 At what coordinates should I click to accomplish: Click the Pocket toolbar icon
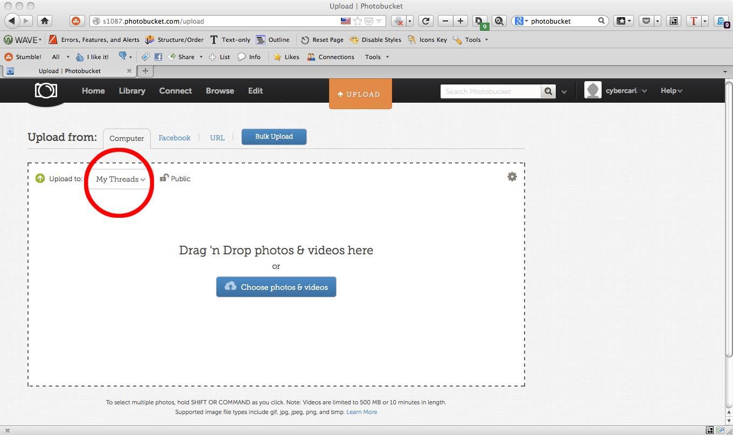[x=646, y=21]
